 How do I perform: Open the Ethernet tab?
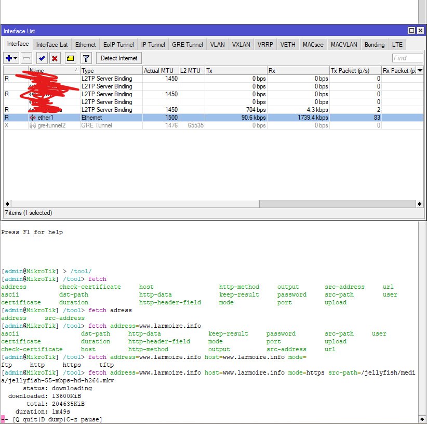[85, 45]
